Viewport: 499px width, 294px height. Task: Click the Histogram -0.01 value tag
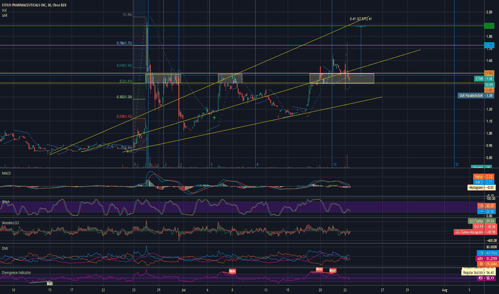tap(481, 188)
